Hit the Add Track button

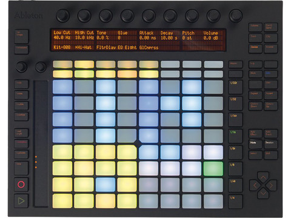point(270,133)
